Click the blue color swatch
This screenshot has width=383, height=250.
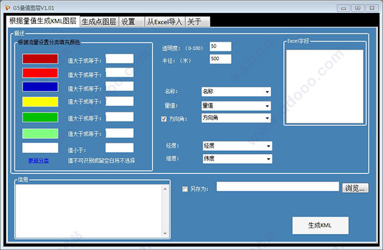coord(41,87)
